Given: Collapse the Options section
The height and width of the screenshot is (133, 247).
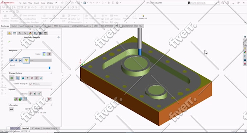Looking at the screenshot, I should click(51, 90).
